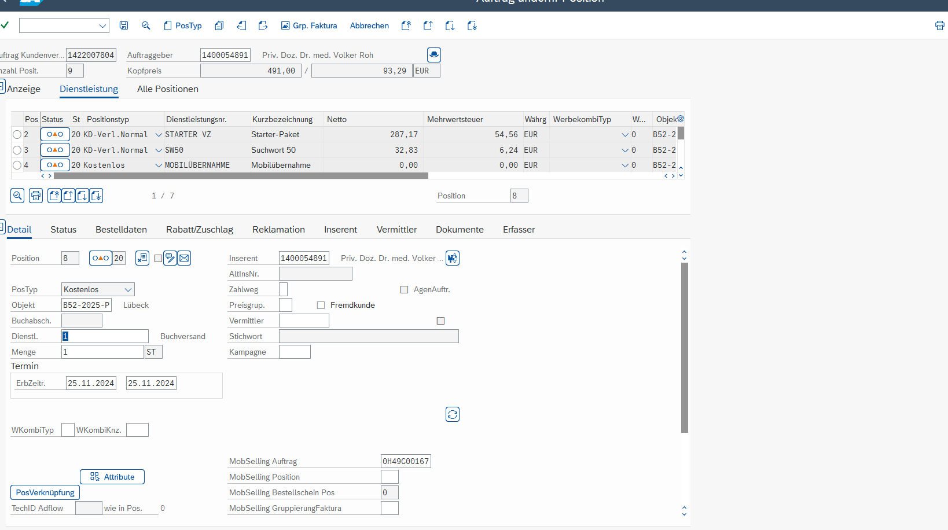Viewport: 948px width, 530px height.
Task: Click the status icon next to Position 8 in Detail
Action: point(101,258)
